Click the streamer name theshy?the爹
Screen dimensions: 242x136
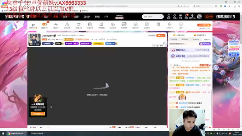pyautogui.click(x=49, y=36)
